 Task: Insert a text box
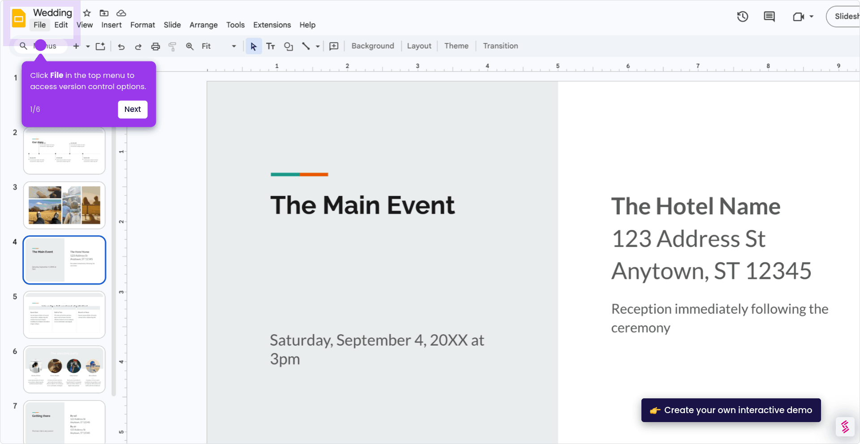click(271, 46)
